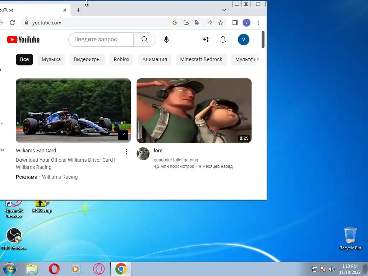
Task: Open Windows Start menu
Action: (10, 269)
